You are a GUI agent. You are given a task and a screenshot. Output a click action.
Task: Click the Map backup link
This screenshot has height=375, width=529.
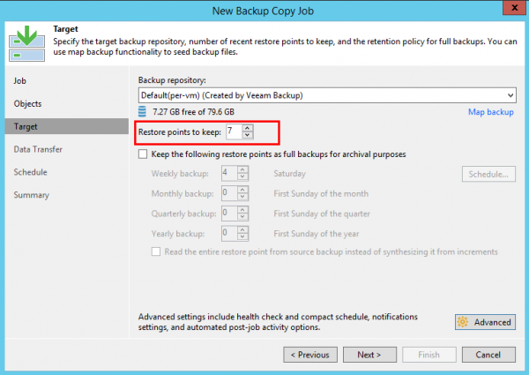tap(490, 113)
